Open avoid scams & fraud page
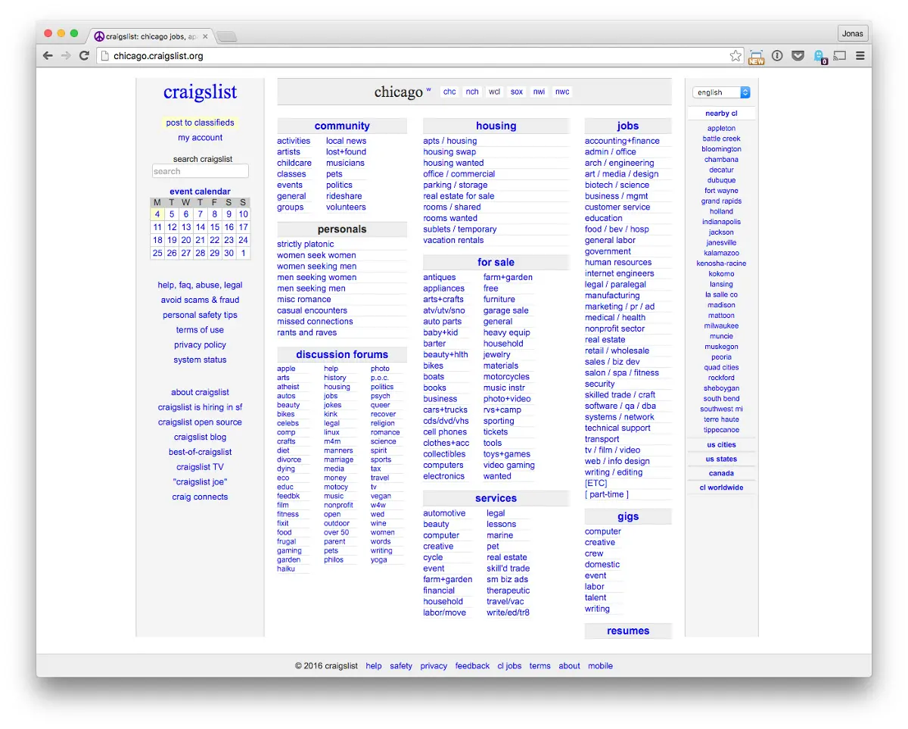Screen dimensions: 908x729 200,301
